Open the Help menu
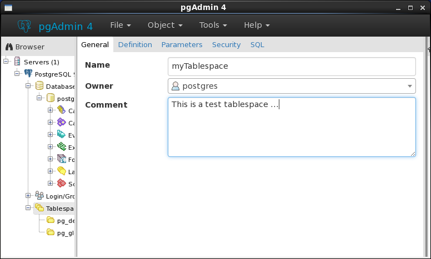 (x=257, y=25)
